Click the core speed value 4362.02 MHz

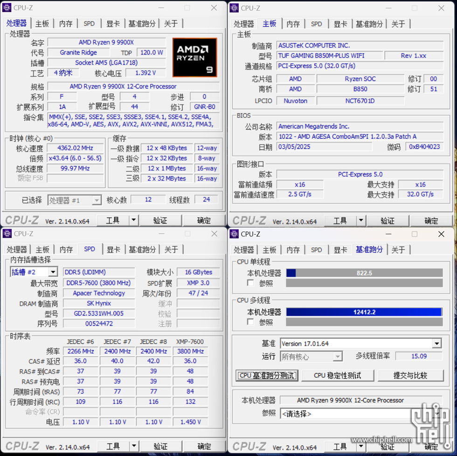(75, 148)
